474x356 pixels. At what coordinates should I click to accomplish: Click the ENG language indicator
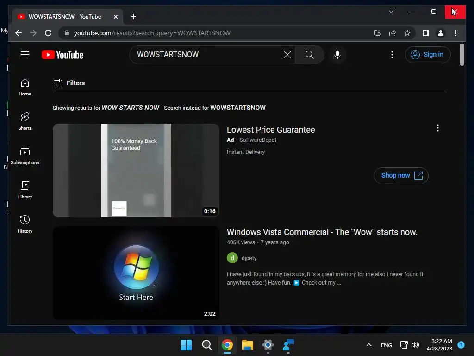click(x=387, y=345)
